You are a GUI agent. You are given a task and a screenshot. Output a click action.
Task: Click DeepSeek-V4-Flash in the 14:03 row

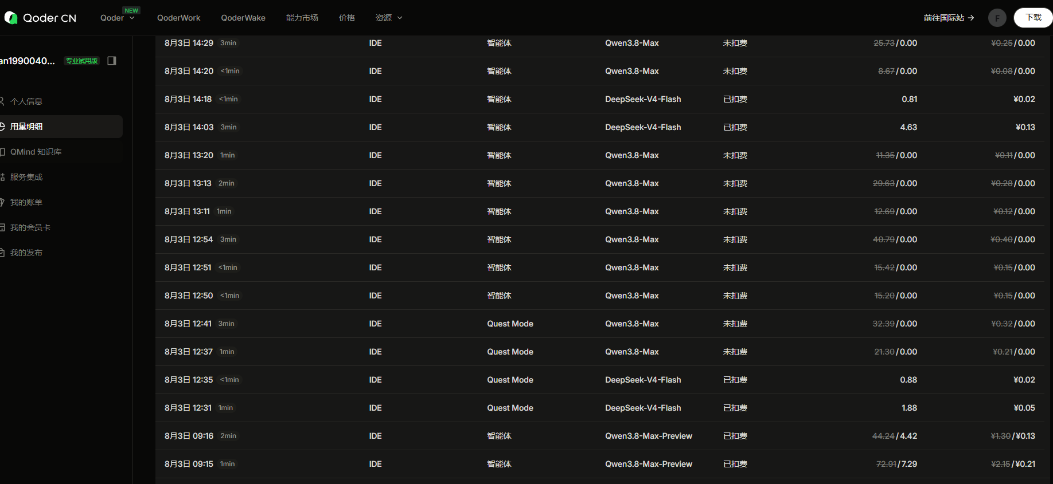click(643, 127)
